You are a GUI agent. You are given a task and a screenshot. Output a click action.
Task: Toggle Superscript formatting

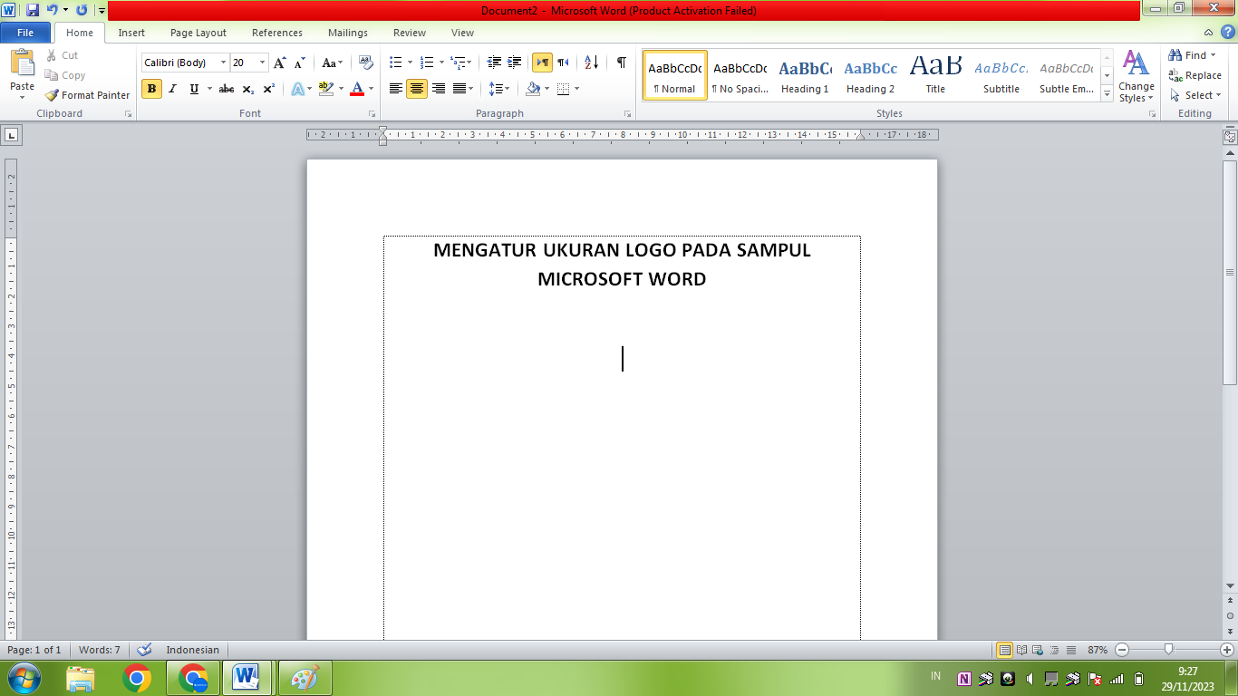[267, 89]
